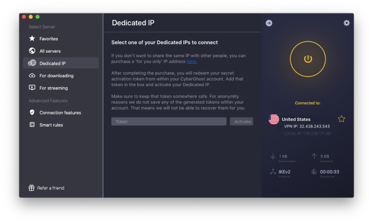Screen dimensions: 373x223
Task: Select the Dedicated IP menu item
Action: [61, 63]
